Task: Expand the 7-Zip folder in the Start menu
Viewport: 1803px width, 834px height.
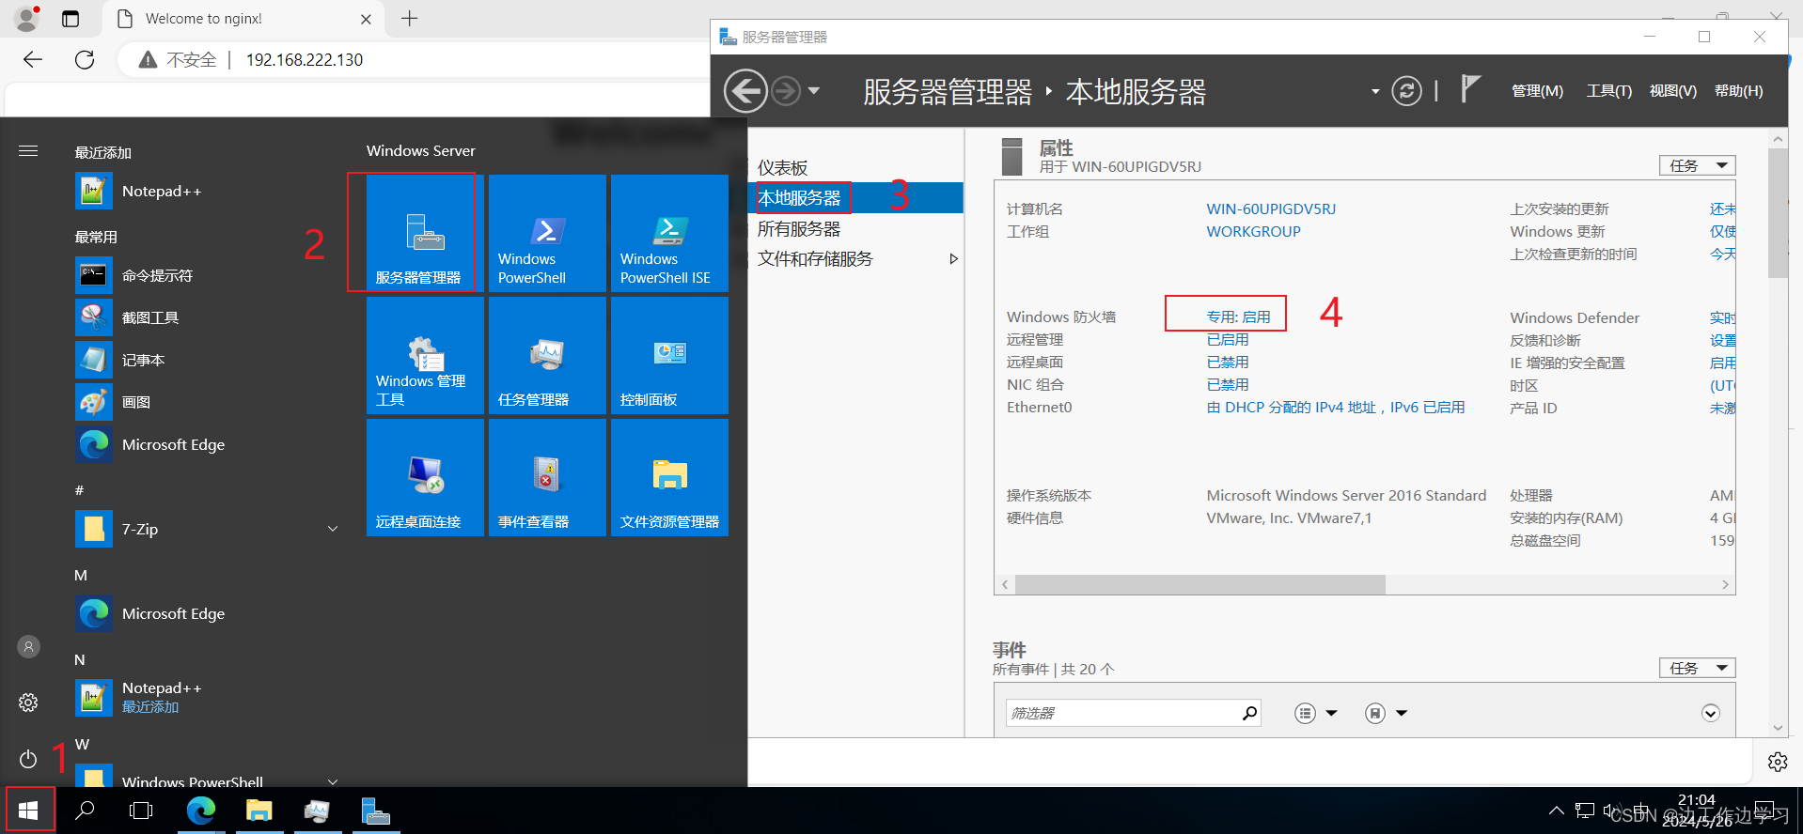Action: [333, 530]
